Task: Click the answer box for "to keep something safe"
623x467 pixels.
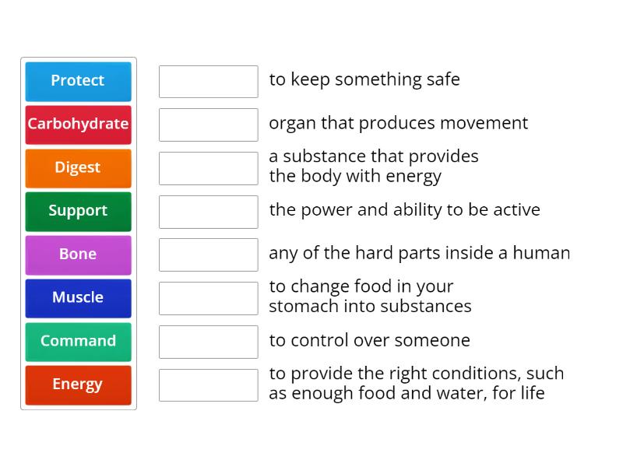Action: tap(208, 82)
